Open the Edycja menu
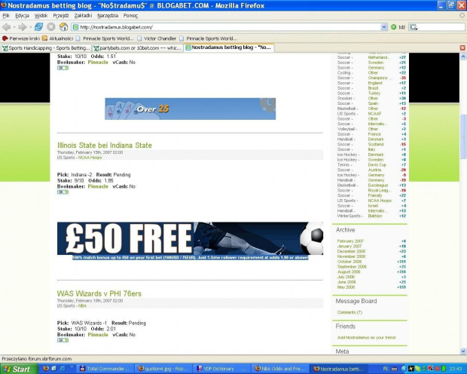 pos(22,16)
